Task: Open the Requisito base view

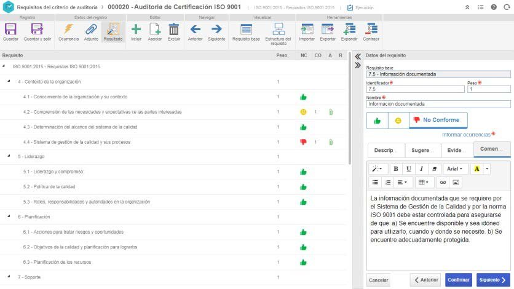Action: (246, 32)
